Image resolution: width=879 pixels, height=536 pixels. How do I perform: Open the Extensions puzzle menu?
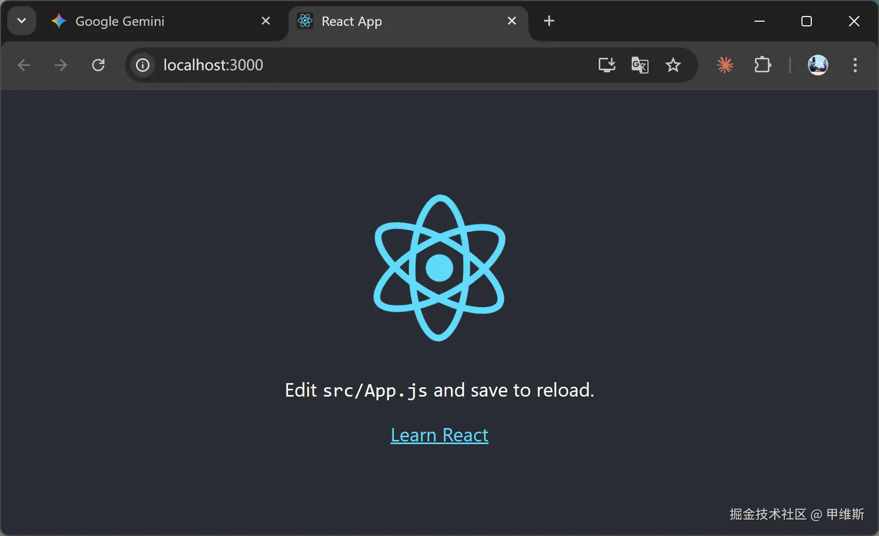coord(763,65)
